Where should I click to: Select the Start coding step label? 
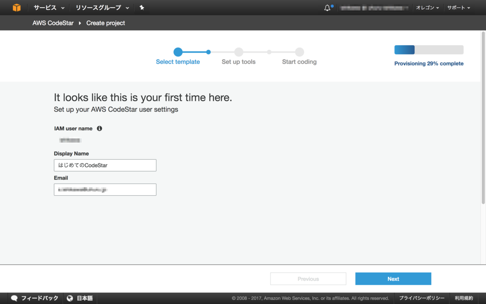click(299, 62)
